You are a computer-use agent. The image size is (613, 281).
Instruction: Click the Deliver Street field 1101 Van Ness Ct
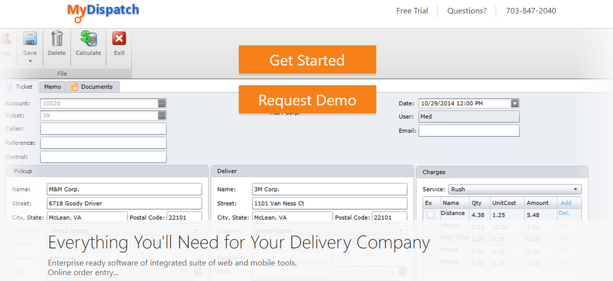330,203
